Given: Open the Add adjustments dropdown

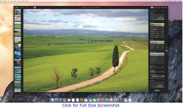Looking at the screenshot, I should point(163,11).
